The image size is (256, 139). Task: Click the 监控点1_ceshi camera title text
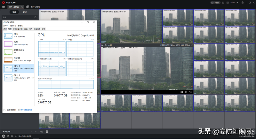coord(107,45)
